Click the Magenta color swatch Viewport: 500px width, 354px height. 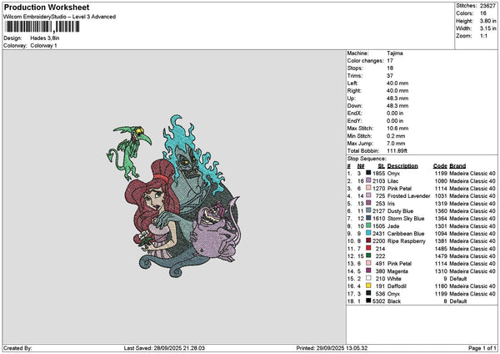pos(368,271)
